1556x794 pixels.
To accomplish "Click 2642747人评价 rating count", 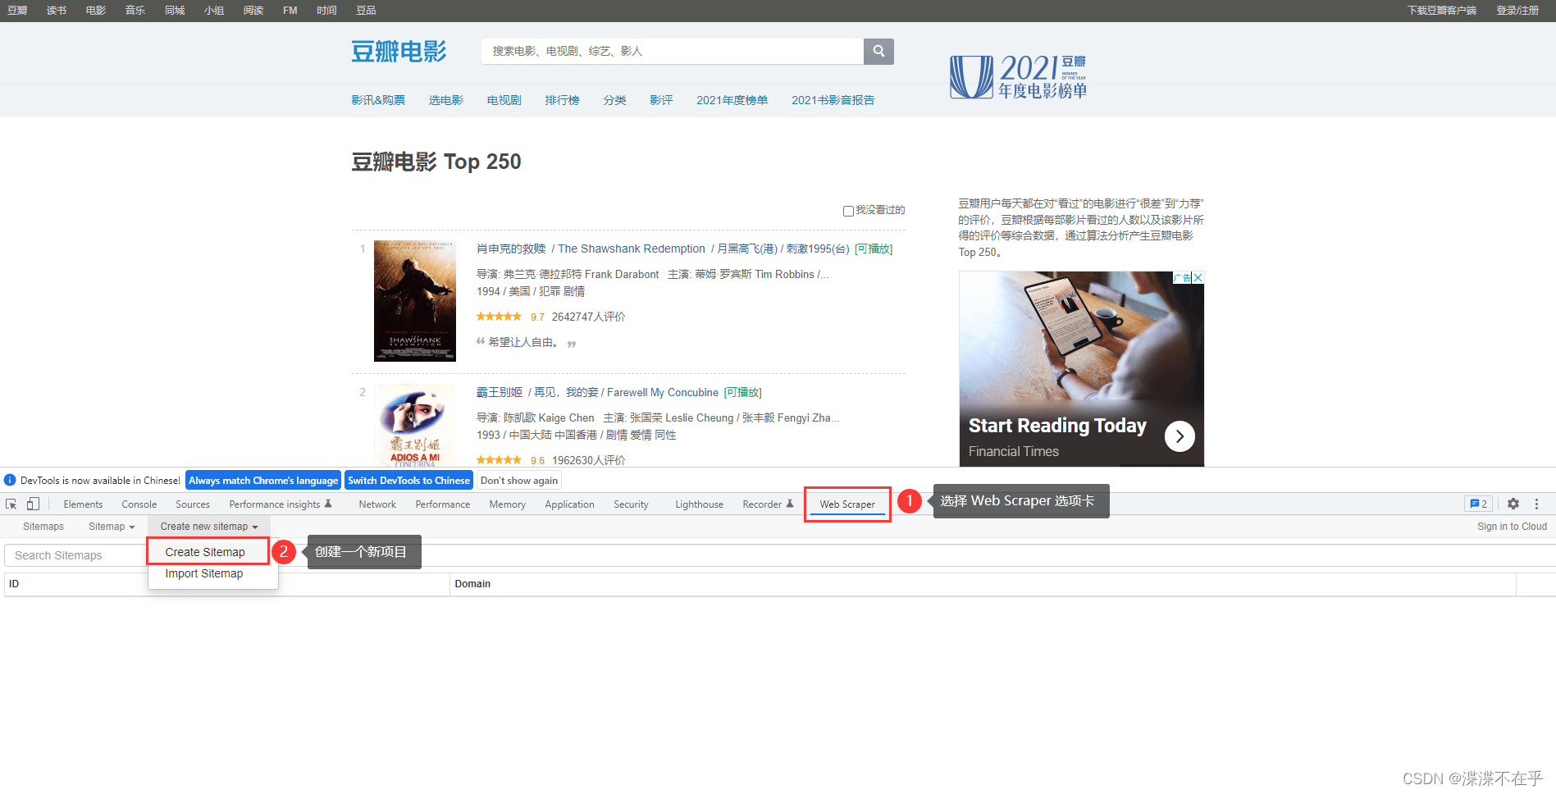I will click(588, 317).
